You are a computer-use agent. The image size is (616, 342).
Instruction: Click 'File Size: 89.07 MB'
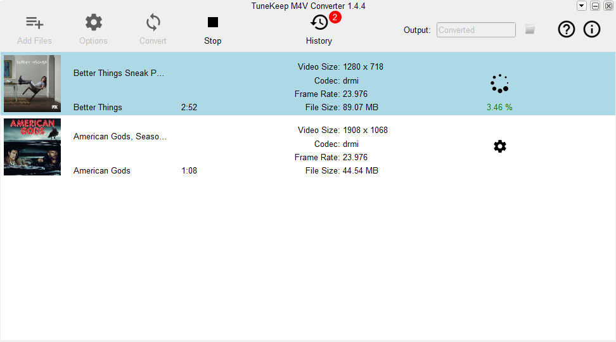[x=342, y=107]
